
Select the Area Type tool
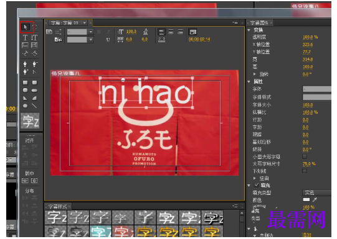pyautogui.click(x=25, y=45)
